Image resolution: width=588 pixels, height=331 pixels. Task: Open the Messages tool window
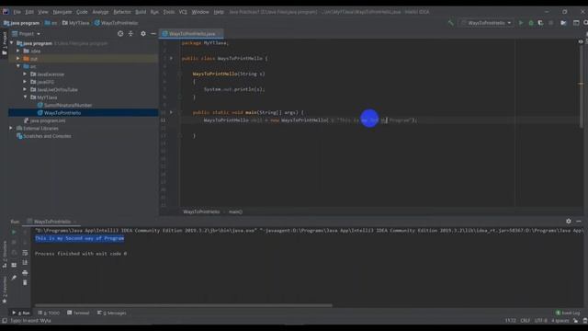[112, 313]
